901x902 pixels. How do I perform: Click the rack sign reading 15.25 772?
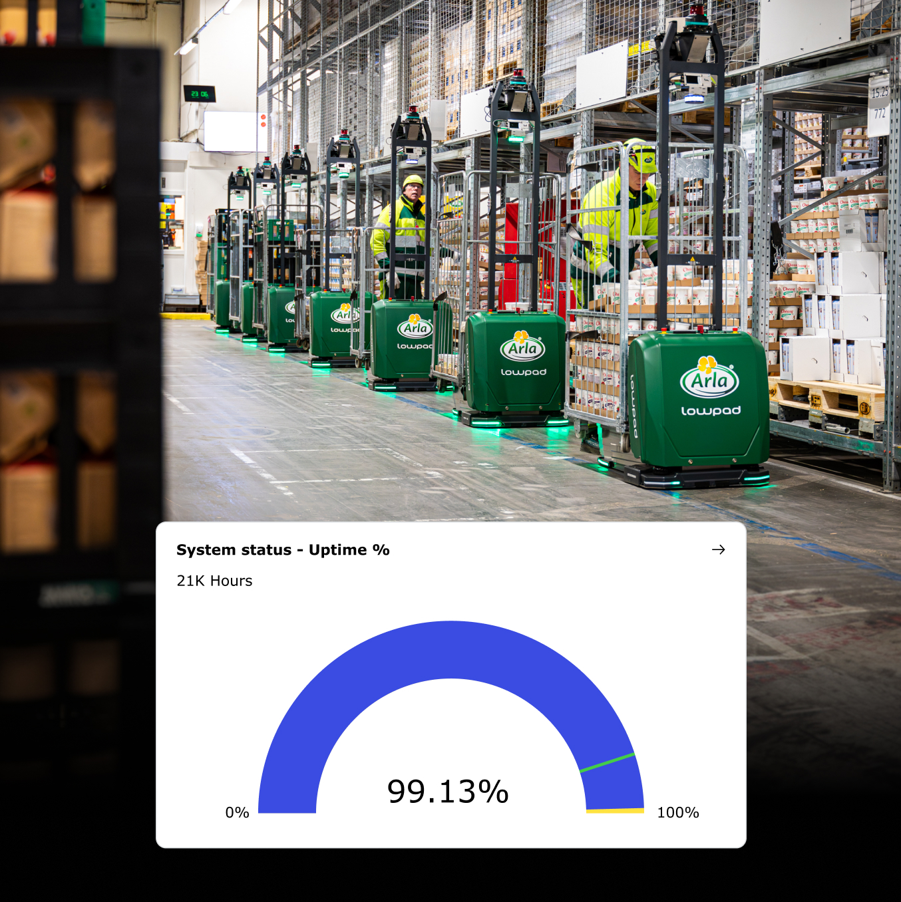point(880,104)
